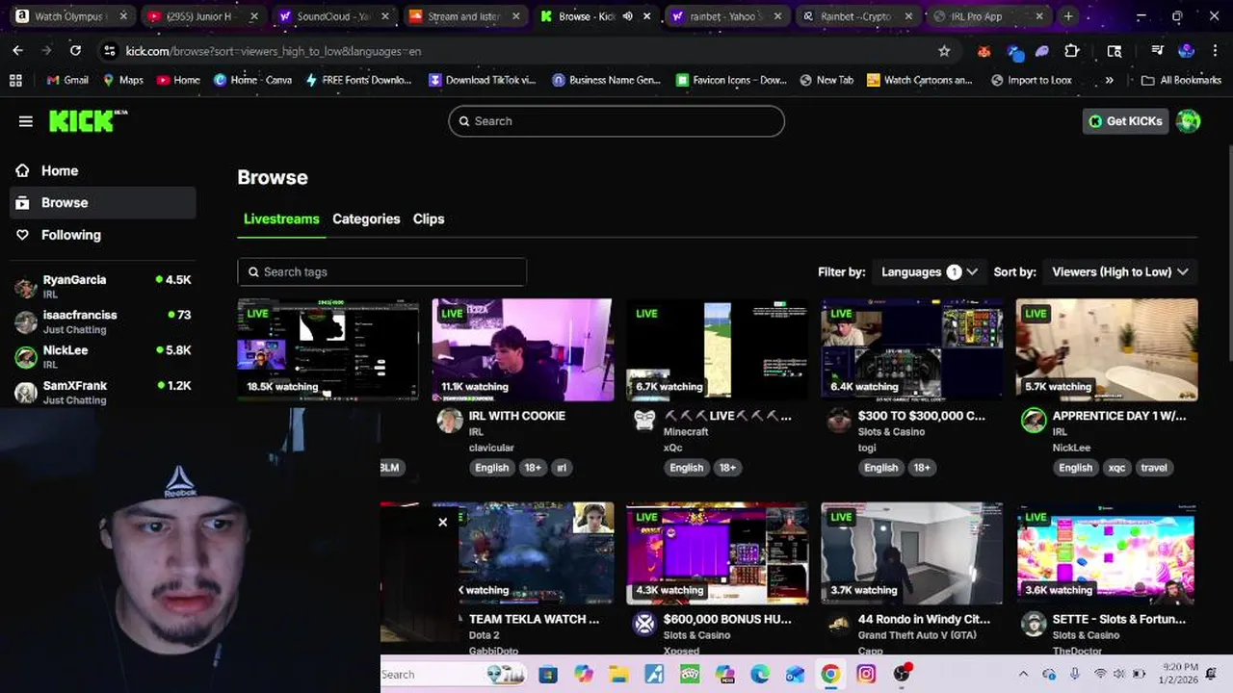Open Google Chrome from the taskbar
Image resolution: width=1233 pixels, height=693 pixels.
click(830, 675)
